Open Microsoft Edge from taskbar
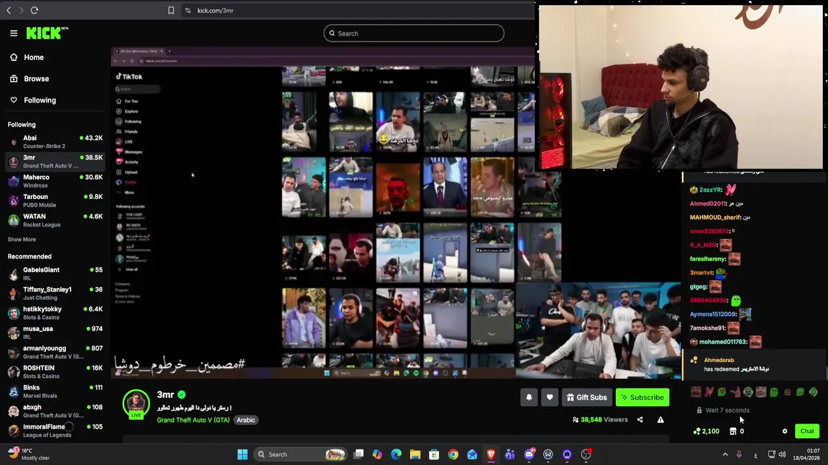Image resolution: width=828 pixels, height=465 pixels. click(x=397, y=455)
